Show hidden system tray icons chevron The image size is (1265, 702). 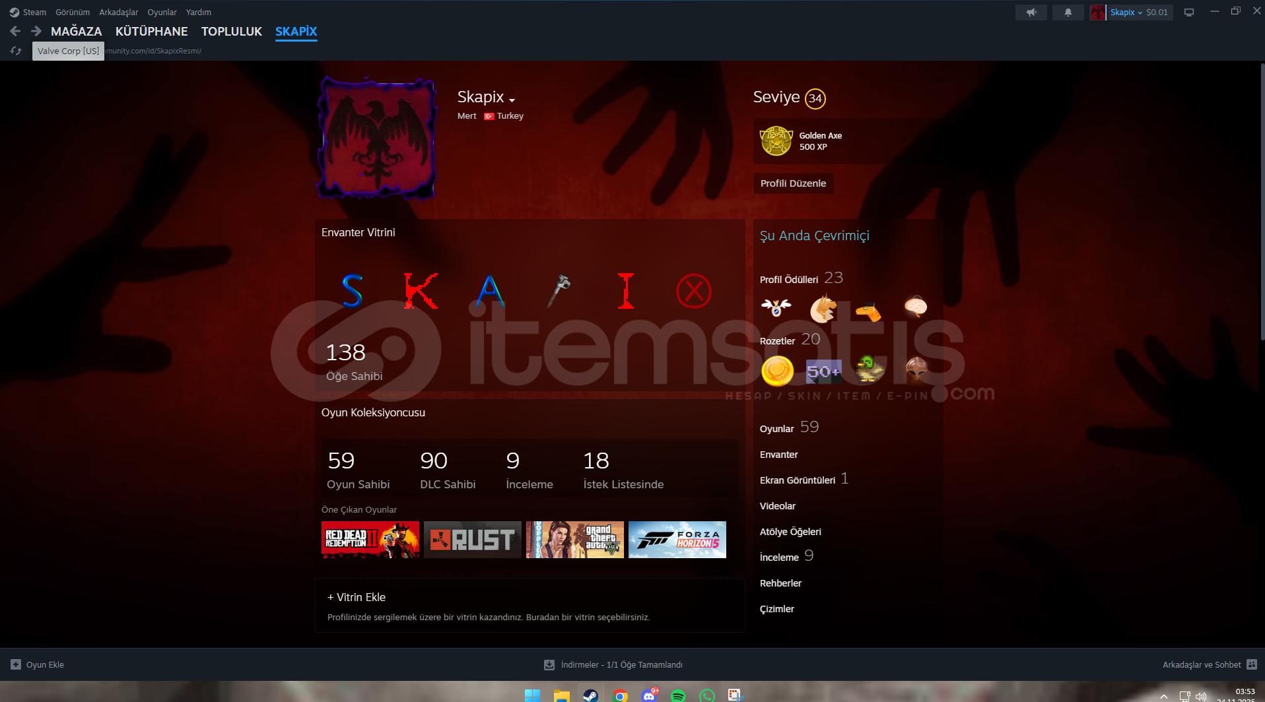click(x=1164, y=696)
